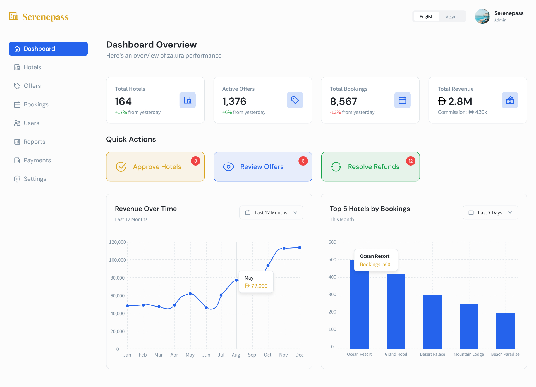Click the Dec data point on revenue line
Viewport: 536px width, 387px height.
point(300,247)
